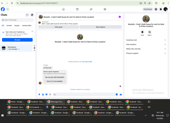Go to the Home feed icon
This screenshot has height=123, width=170.
tap(64, 9)
